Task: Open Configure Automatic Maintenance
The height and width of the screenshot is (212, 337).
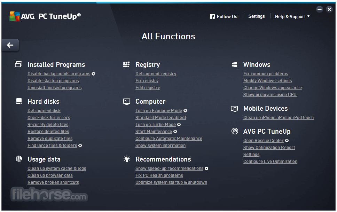Action: point(169,139)
